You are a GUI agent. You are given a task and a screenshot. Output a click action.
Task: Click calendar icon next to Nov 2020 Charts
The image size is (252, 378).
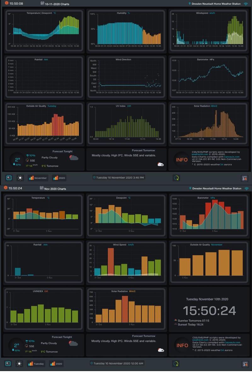tap(42, 188)
